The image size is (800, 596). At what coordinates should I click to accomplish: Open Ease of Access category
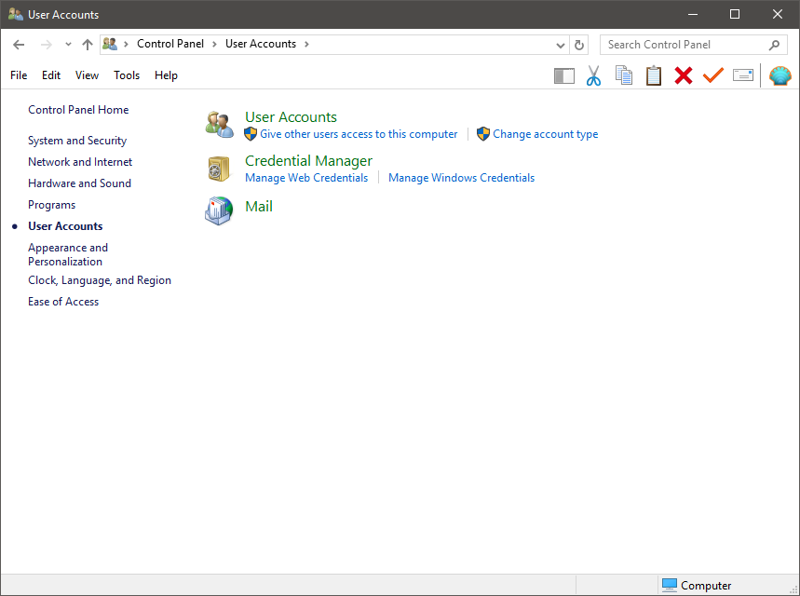[x=63, y=302]
